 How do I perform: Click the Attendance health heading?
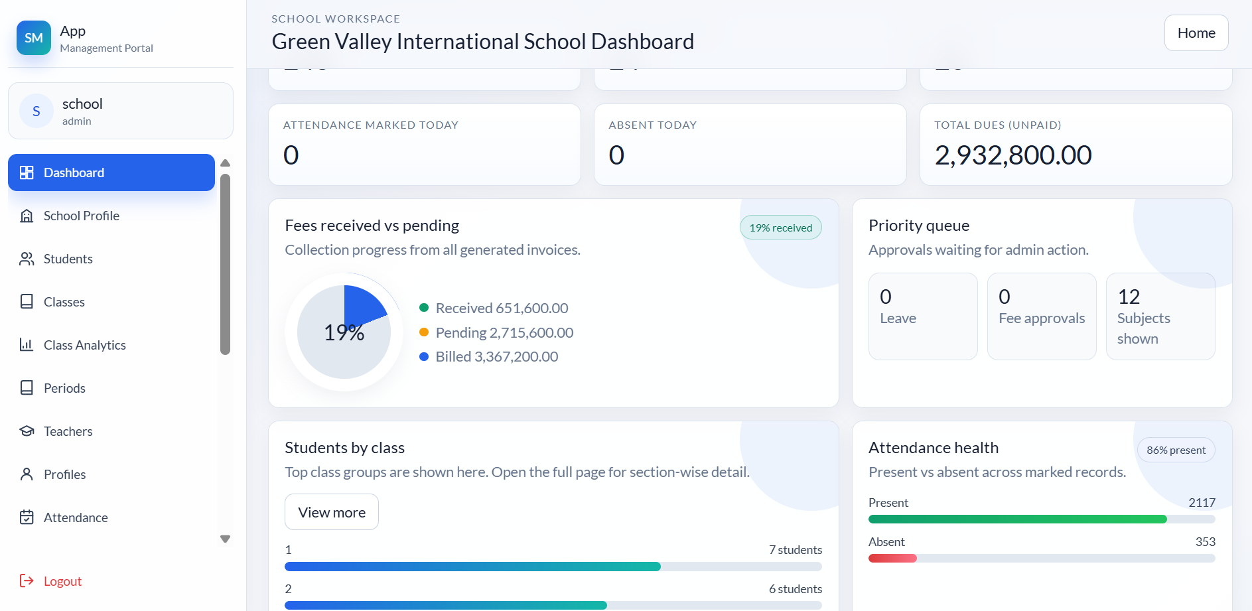pos(934,448)
